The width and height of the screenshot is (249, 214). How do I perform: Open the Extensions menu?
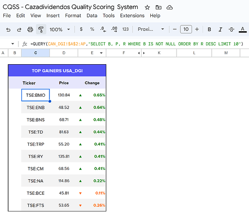[132, 15]
